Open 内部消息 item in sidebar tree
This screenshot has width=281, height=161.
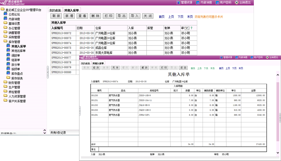[14, 19]
